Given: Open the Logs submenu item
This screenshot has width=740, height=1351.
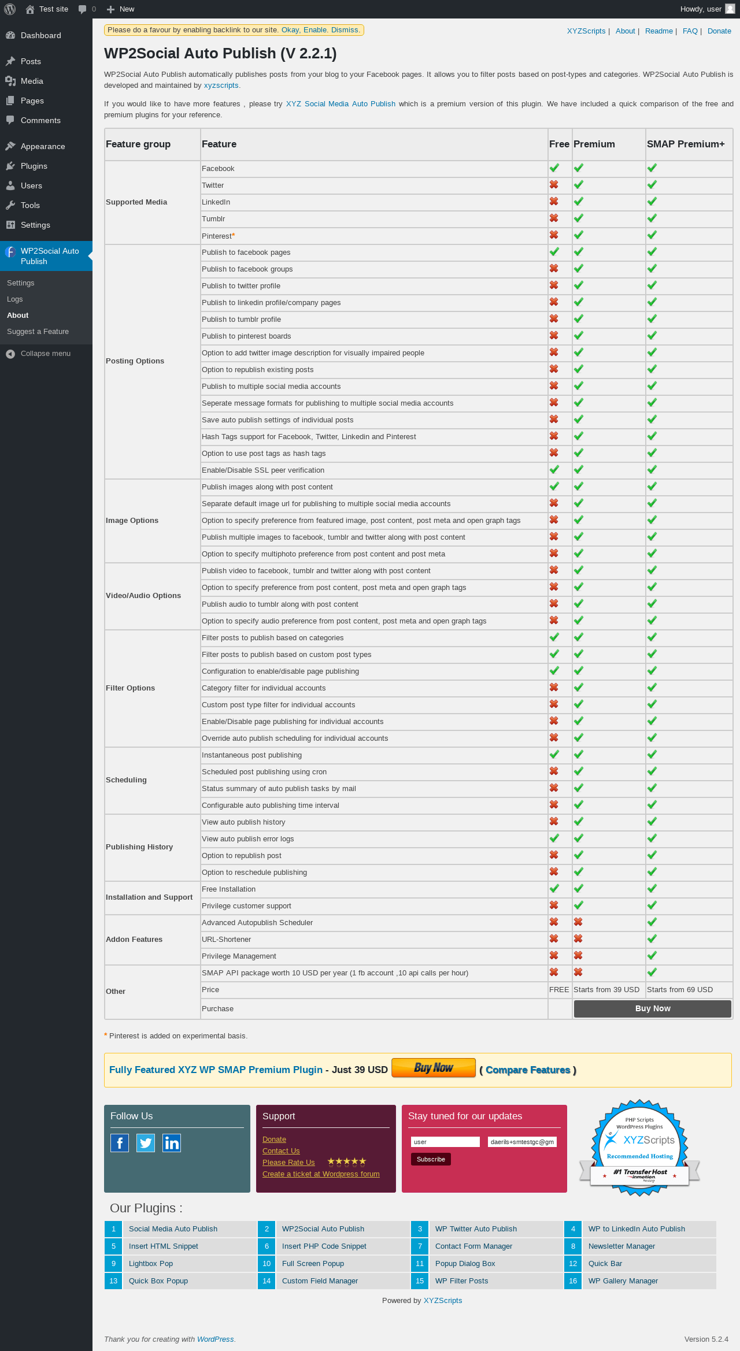Looking at the screenshot, I should pos(15,299).
